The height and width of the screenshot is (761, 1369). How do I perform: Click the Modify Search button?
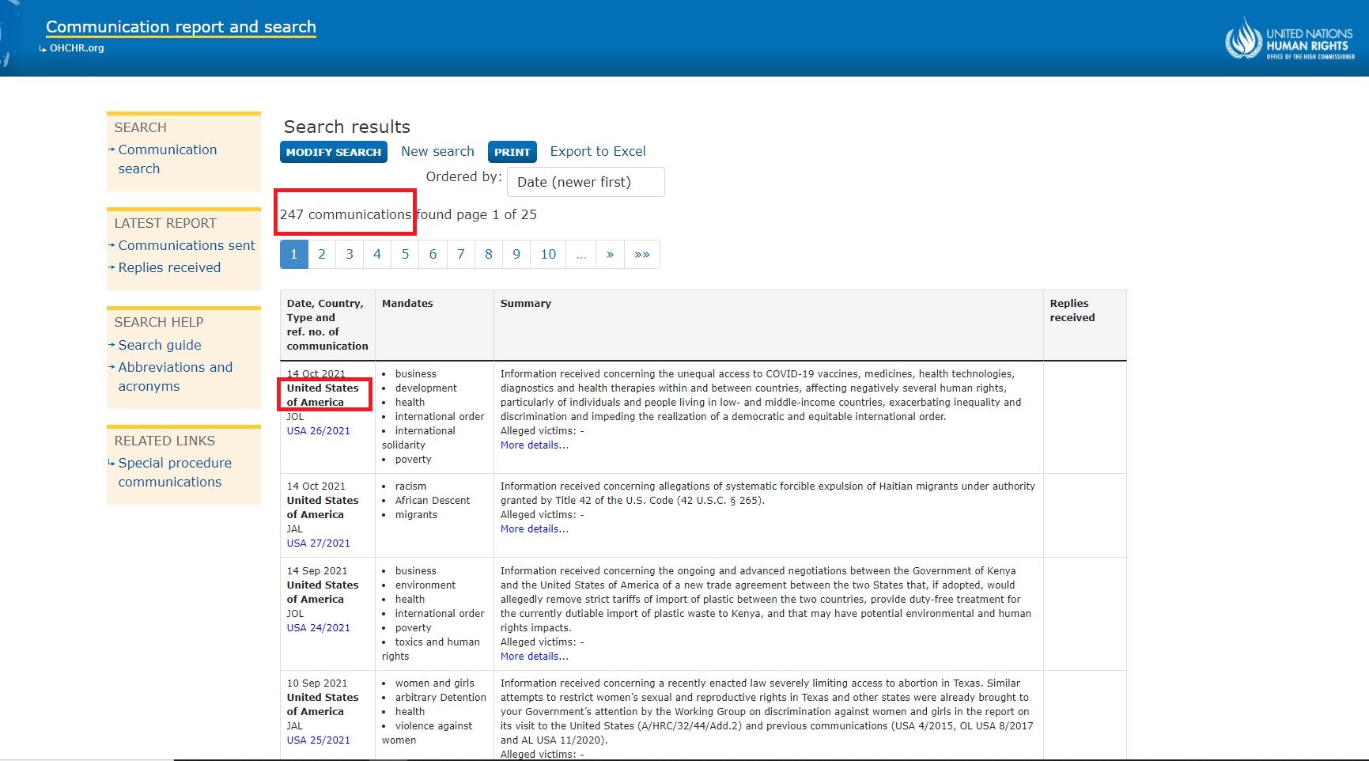333,152
